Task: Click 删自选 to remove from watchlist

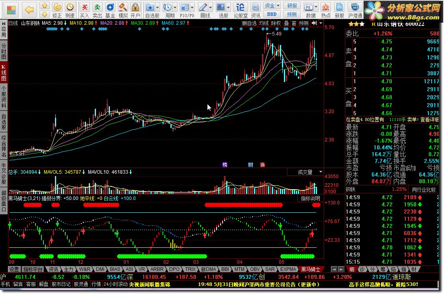Action: pyautogui.click(x=249, y=23)
